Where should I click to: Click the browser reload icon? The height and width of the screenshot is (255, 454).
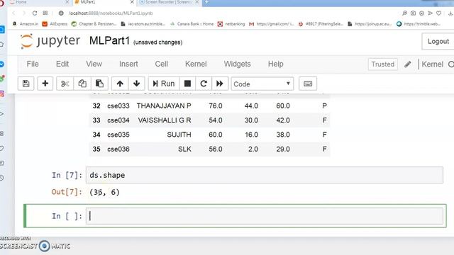pos(35,13)
